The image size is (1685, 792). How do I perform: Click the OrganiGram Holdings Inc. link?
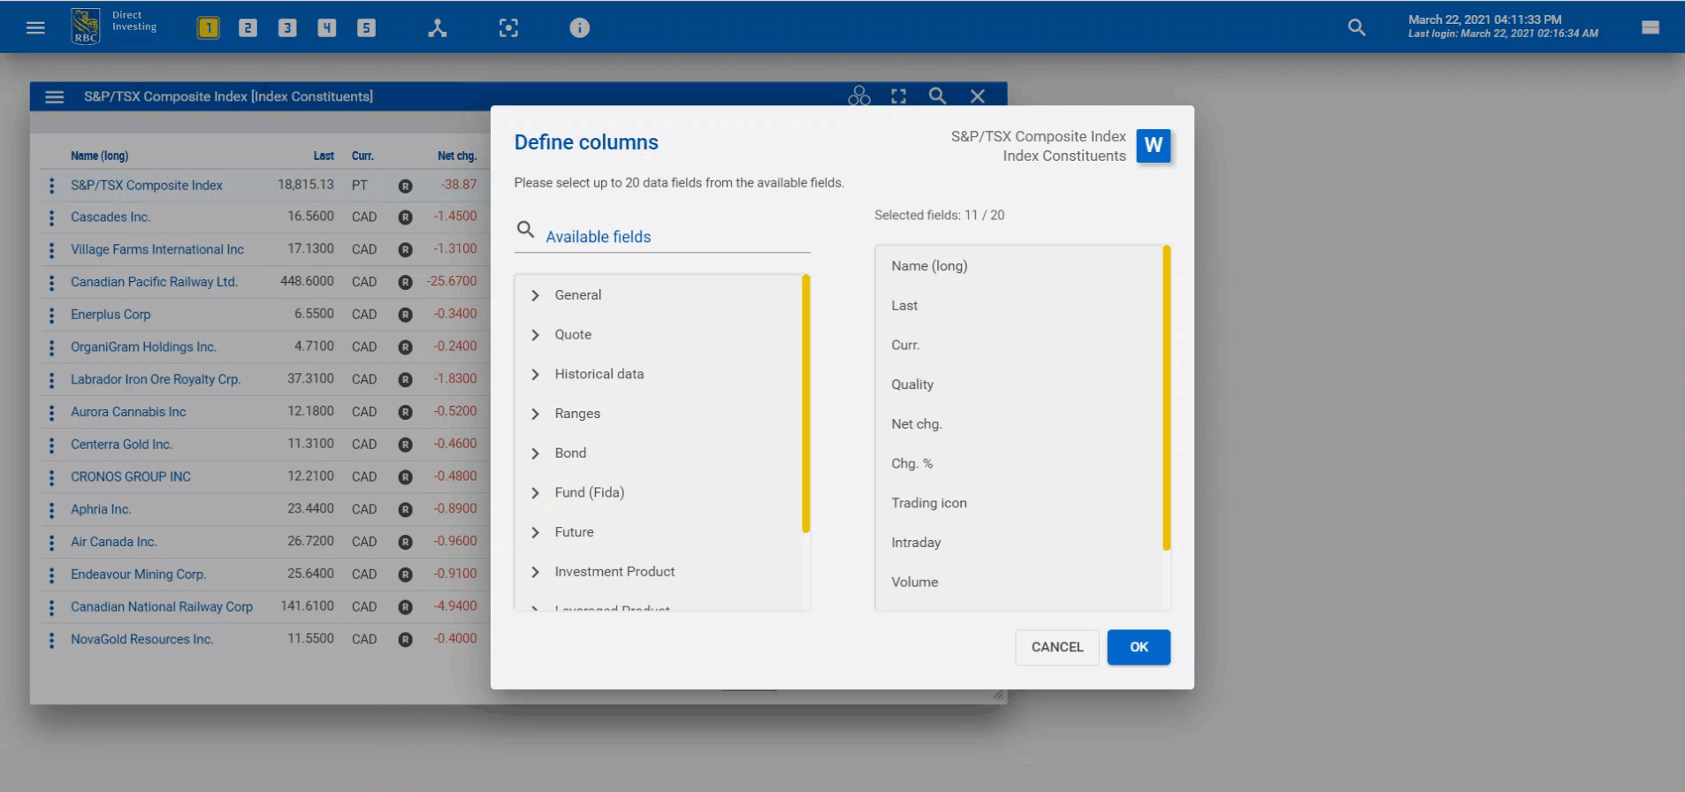[143, 346]
